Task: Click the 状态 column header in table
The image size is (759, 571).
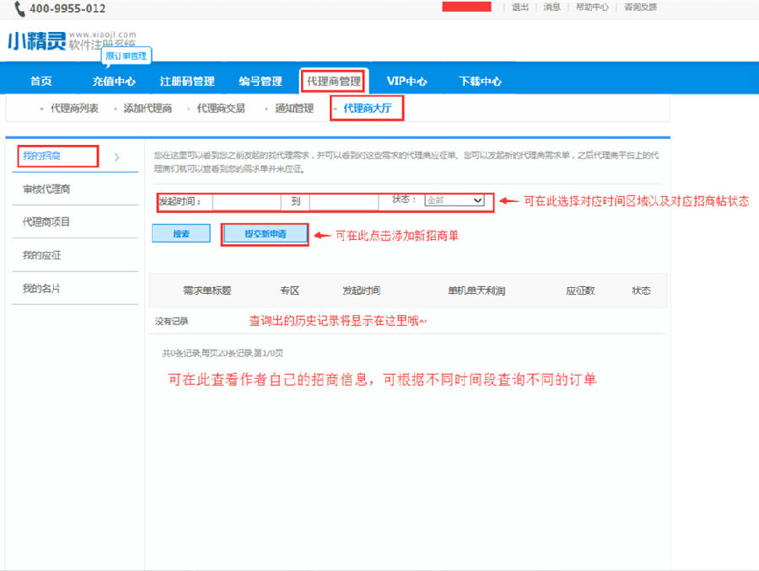Action: 642,291
